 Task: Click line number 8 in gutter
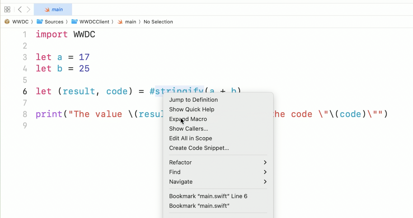tap(25, 114)
